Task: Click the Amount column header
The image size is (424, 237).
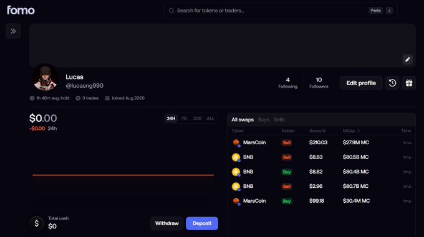Action: click(x=317, y=131)
